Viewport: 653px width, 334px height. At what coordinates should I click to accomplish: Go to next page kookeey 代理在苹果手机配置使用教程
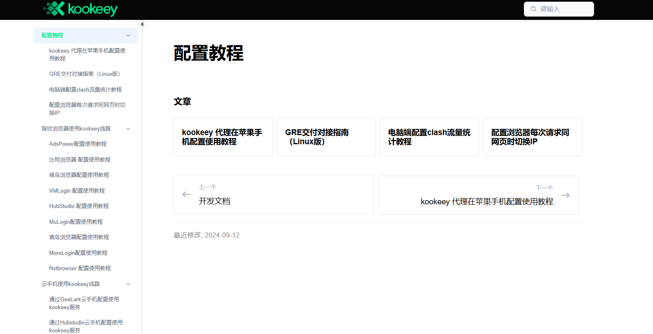tap(478, 195)
